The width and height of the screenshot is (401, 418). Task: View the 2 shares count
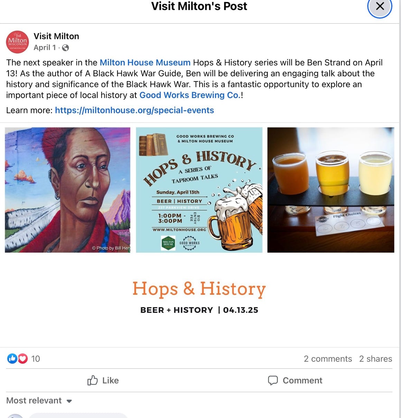[x=375, y=359]
